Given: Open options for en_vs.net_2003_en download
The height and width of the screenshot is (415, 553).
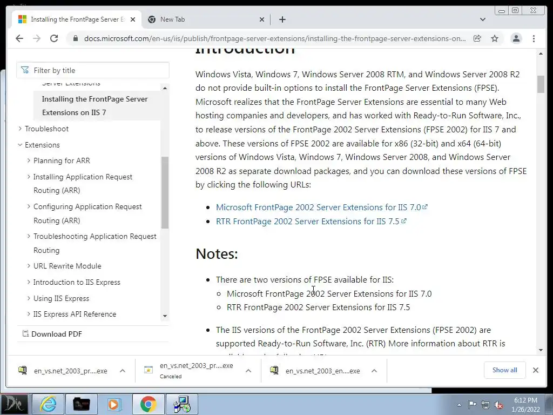Looking at the screenshot, I should coord(374,371).
